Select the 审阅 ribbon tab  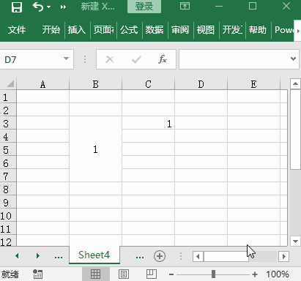[x=180, y=30]
